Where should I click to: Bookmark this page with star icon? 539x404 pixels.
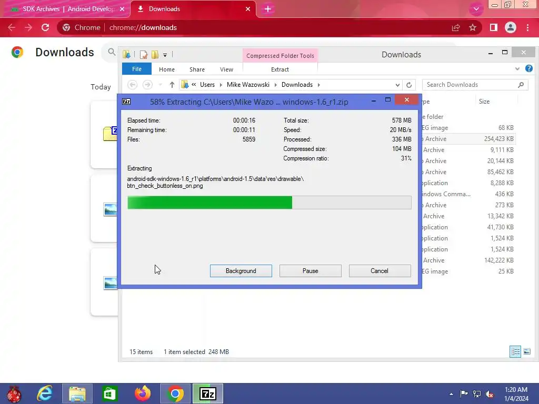click(473, 27)
